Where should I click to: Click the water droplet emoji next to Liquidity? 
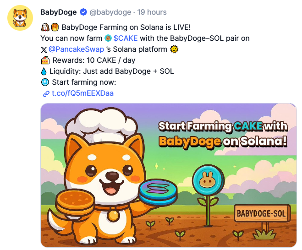[44, 71]
